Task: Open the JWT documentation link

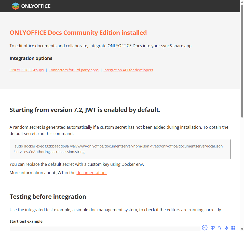Action: [91, 173]
